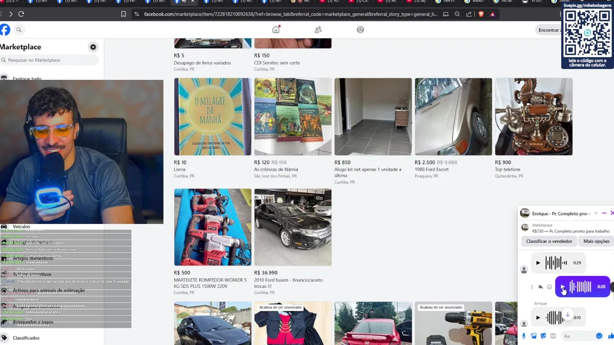This screenshot has width=614, height=345.
Task: Click Mais opções button in chat
Action: click(596, 241)
